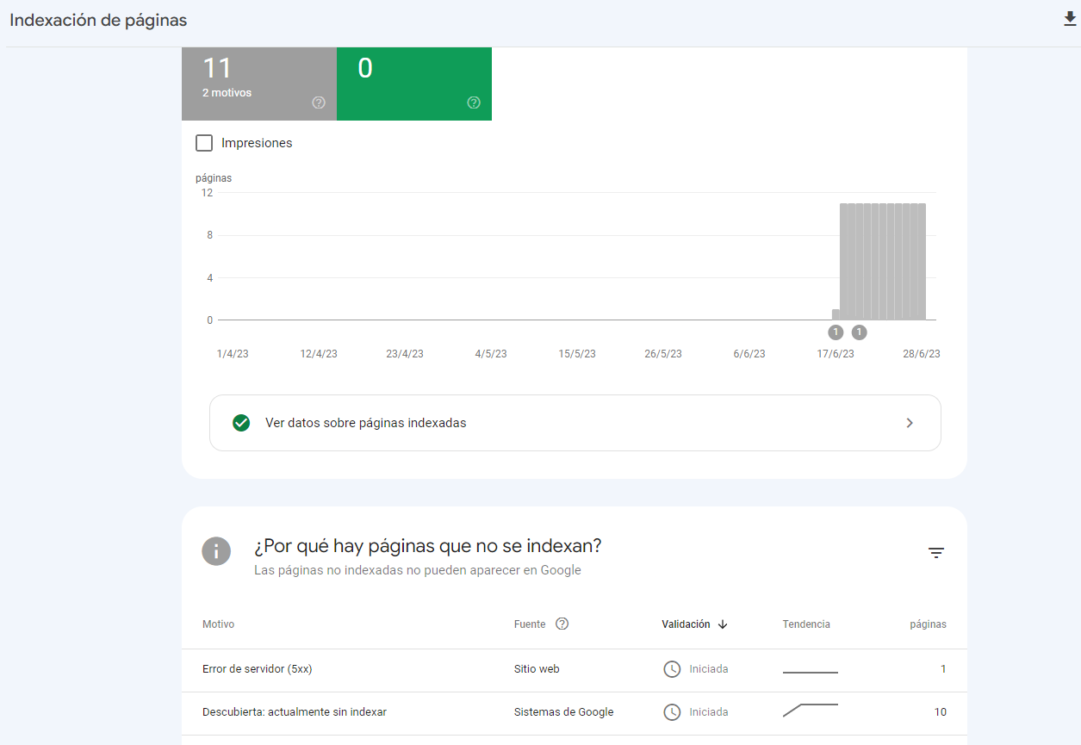The image size is (1081, 745).
Task: Click the green check icon in banner
Action: pos(241,423)
